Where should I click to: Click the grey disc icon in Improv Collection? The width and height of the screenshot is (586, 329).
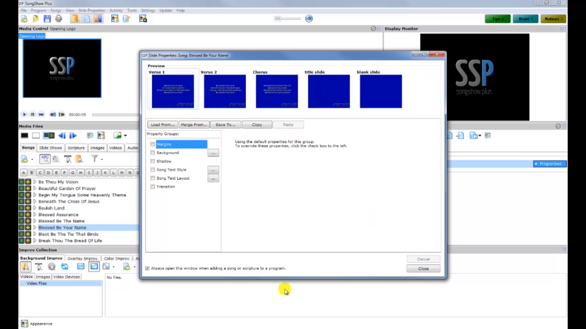[x=51, y=266]
